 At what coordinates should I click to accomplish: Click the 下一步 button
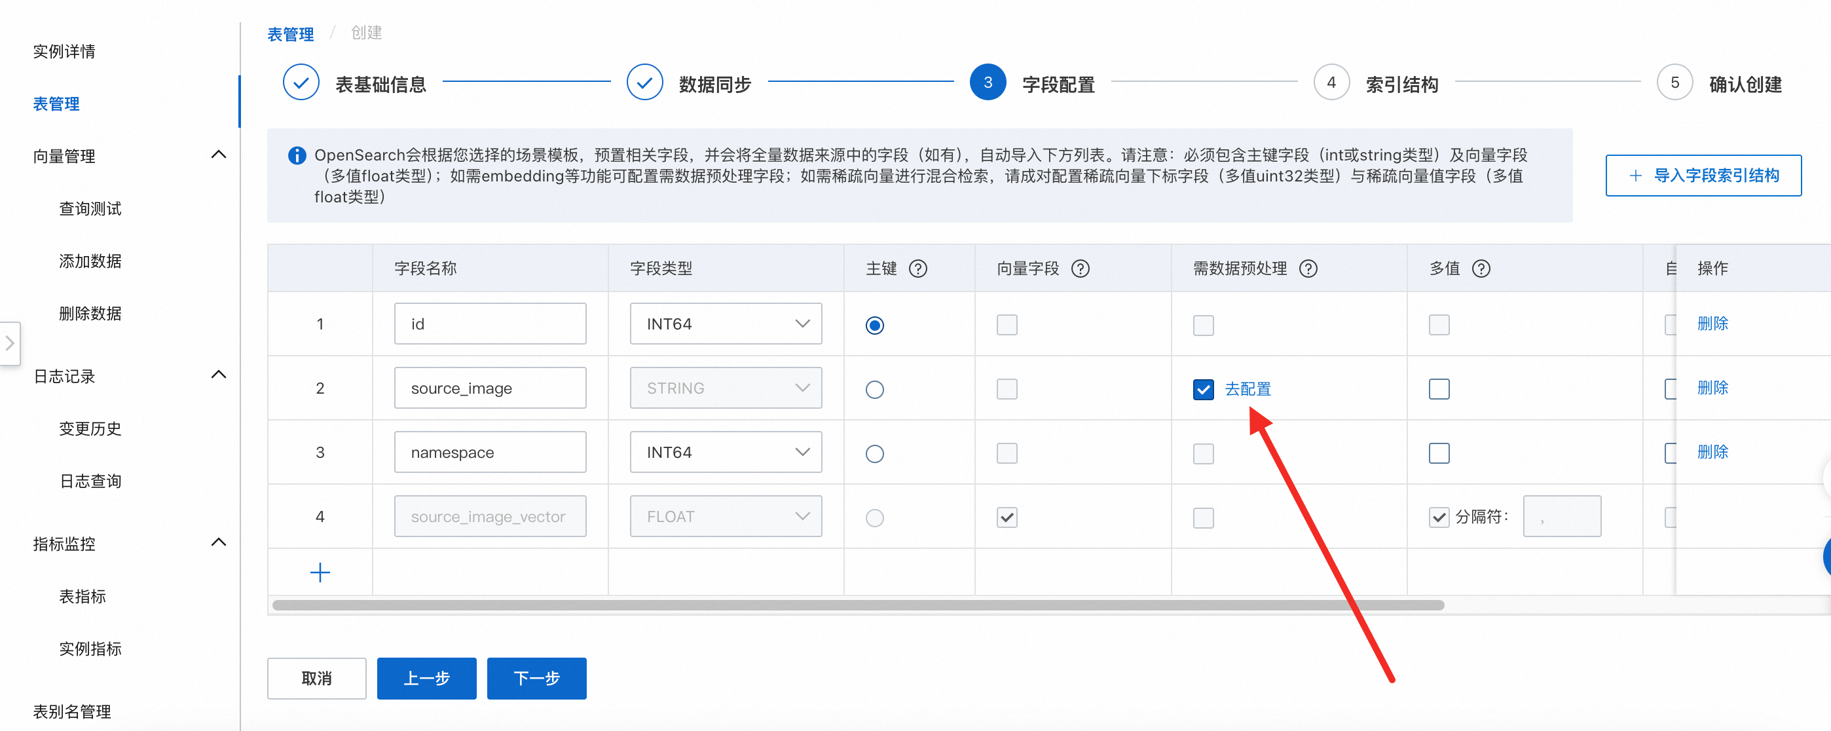pyautogui.click(x=536, y=679)
